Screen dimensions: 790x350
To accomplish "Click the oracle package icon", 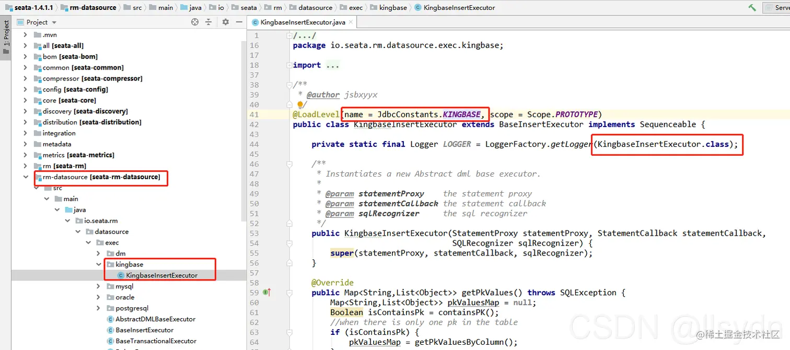I will point(110,297).
